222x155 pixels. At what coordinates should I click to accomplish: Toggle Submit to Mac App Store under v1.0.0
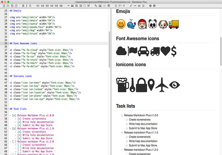click(127, 128)
